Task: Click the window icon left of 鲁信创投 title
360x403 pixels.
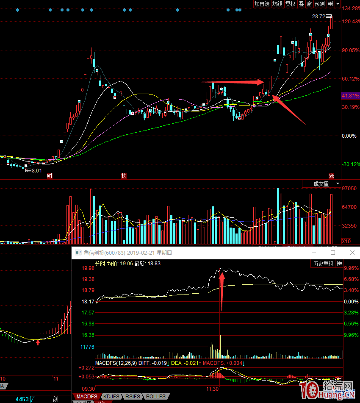Action: (78, 253)
